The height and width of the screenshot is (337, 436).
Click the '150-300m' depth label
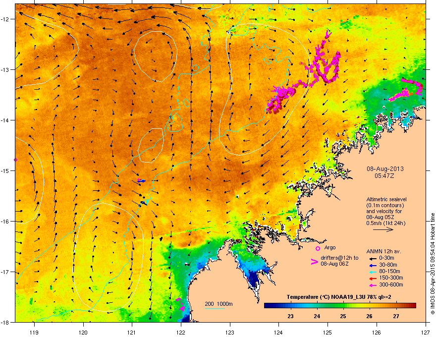(x=391, y=278)
